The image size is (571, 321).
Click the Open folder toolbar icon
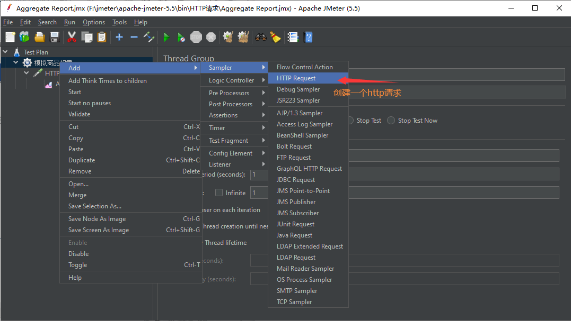tap(40, 37)
